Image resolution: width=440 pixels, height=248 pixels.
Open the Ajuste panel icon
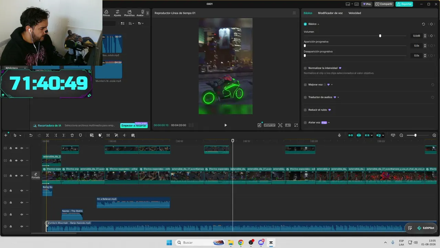click(x=118, y=13)
